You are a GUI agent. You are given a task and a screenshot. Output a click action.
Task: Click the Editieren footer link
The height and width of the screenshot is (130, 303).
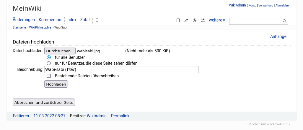(x=21, y=116)
